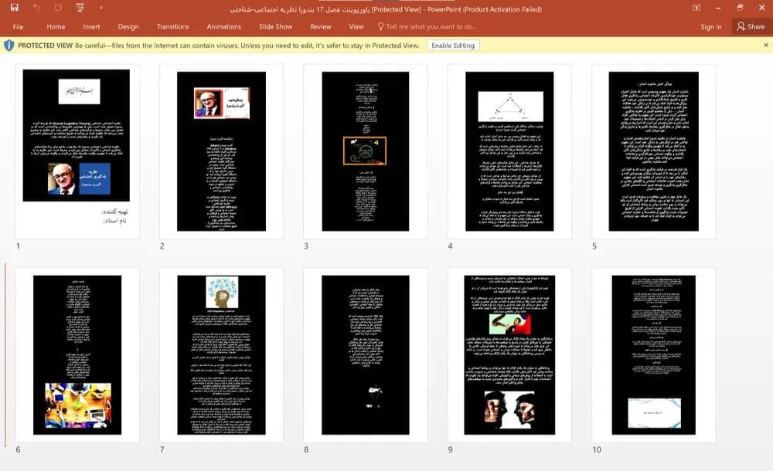This screenshot has height=471, width=773.
Task: Click the Share person icon button
Action: (751, 26)
